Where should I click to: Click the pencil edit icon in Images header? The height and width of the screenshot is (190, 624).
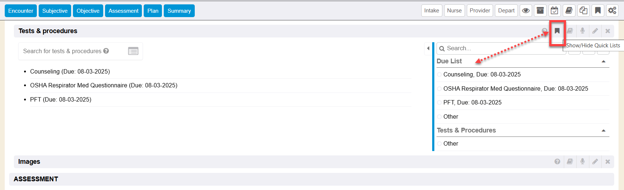[595, 162]
